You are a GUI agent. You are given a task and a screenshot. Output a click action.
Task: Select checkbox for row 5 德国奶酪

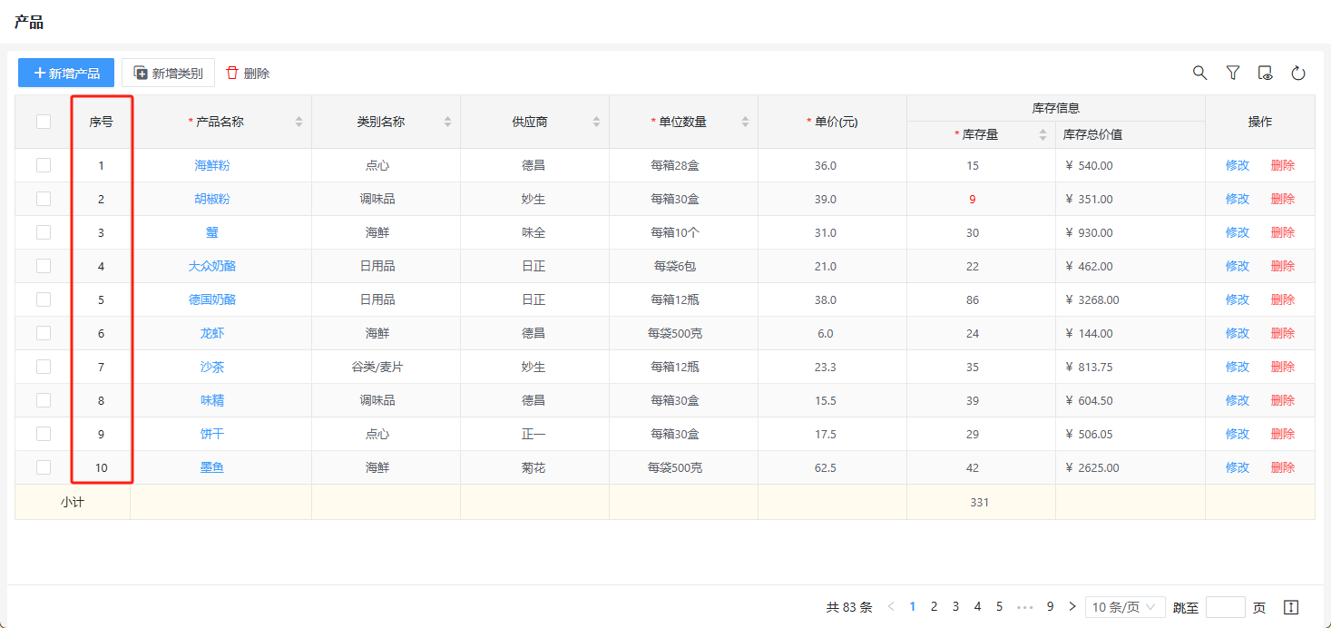pos(44,299)
